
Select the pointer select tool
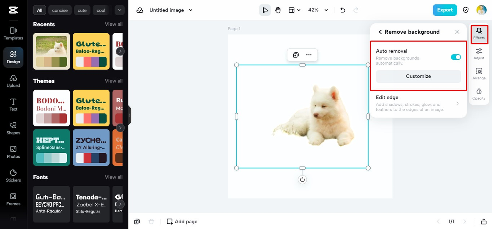coord(265,10)
